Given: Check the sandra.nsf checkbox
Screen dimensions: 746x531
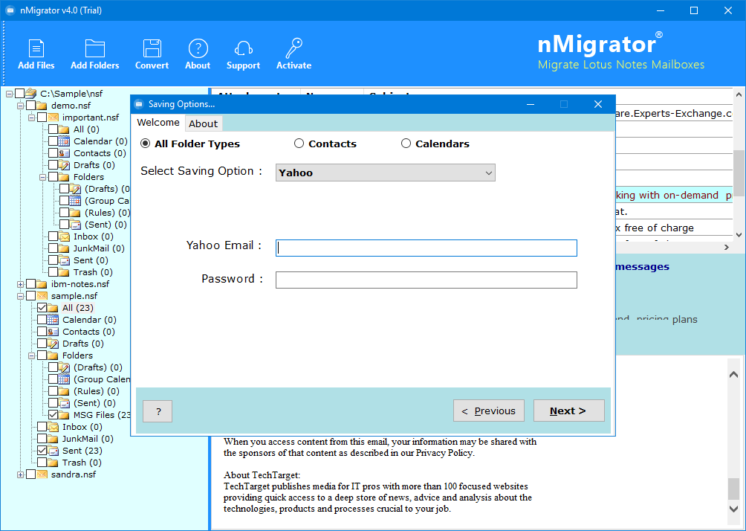Looking at the screenshot, I should [x=30, y=474].
